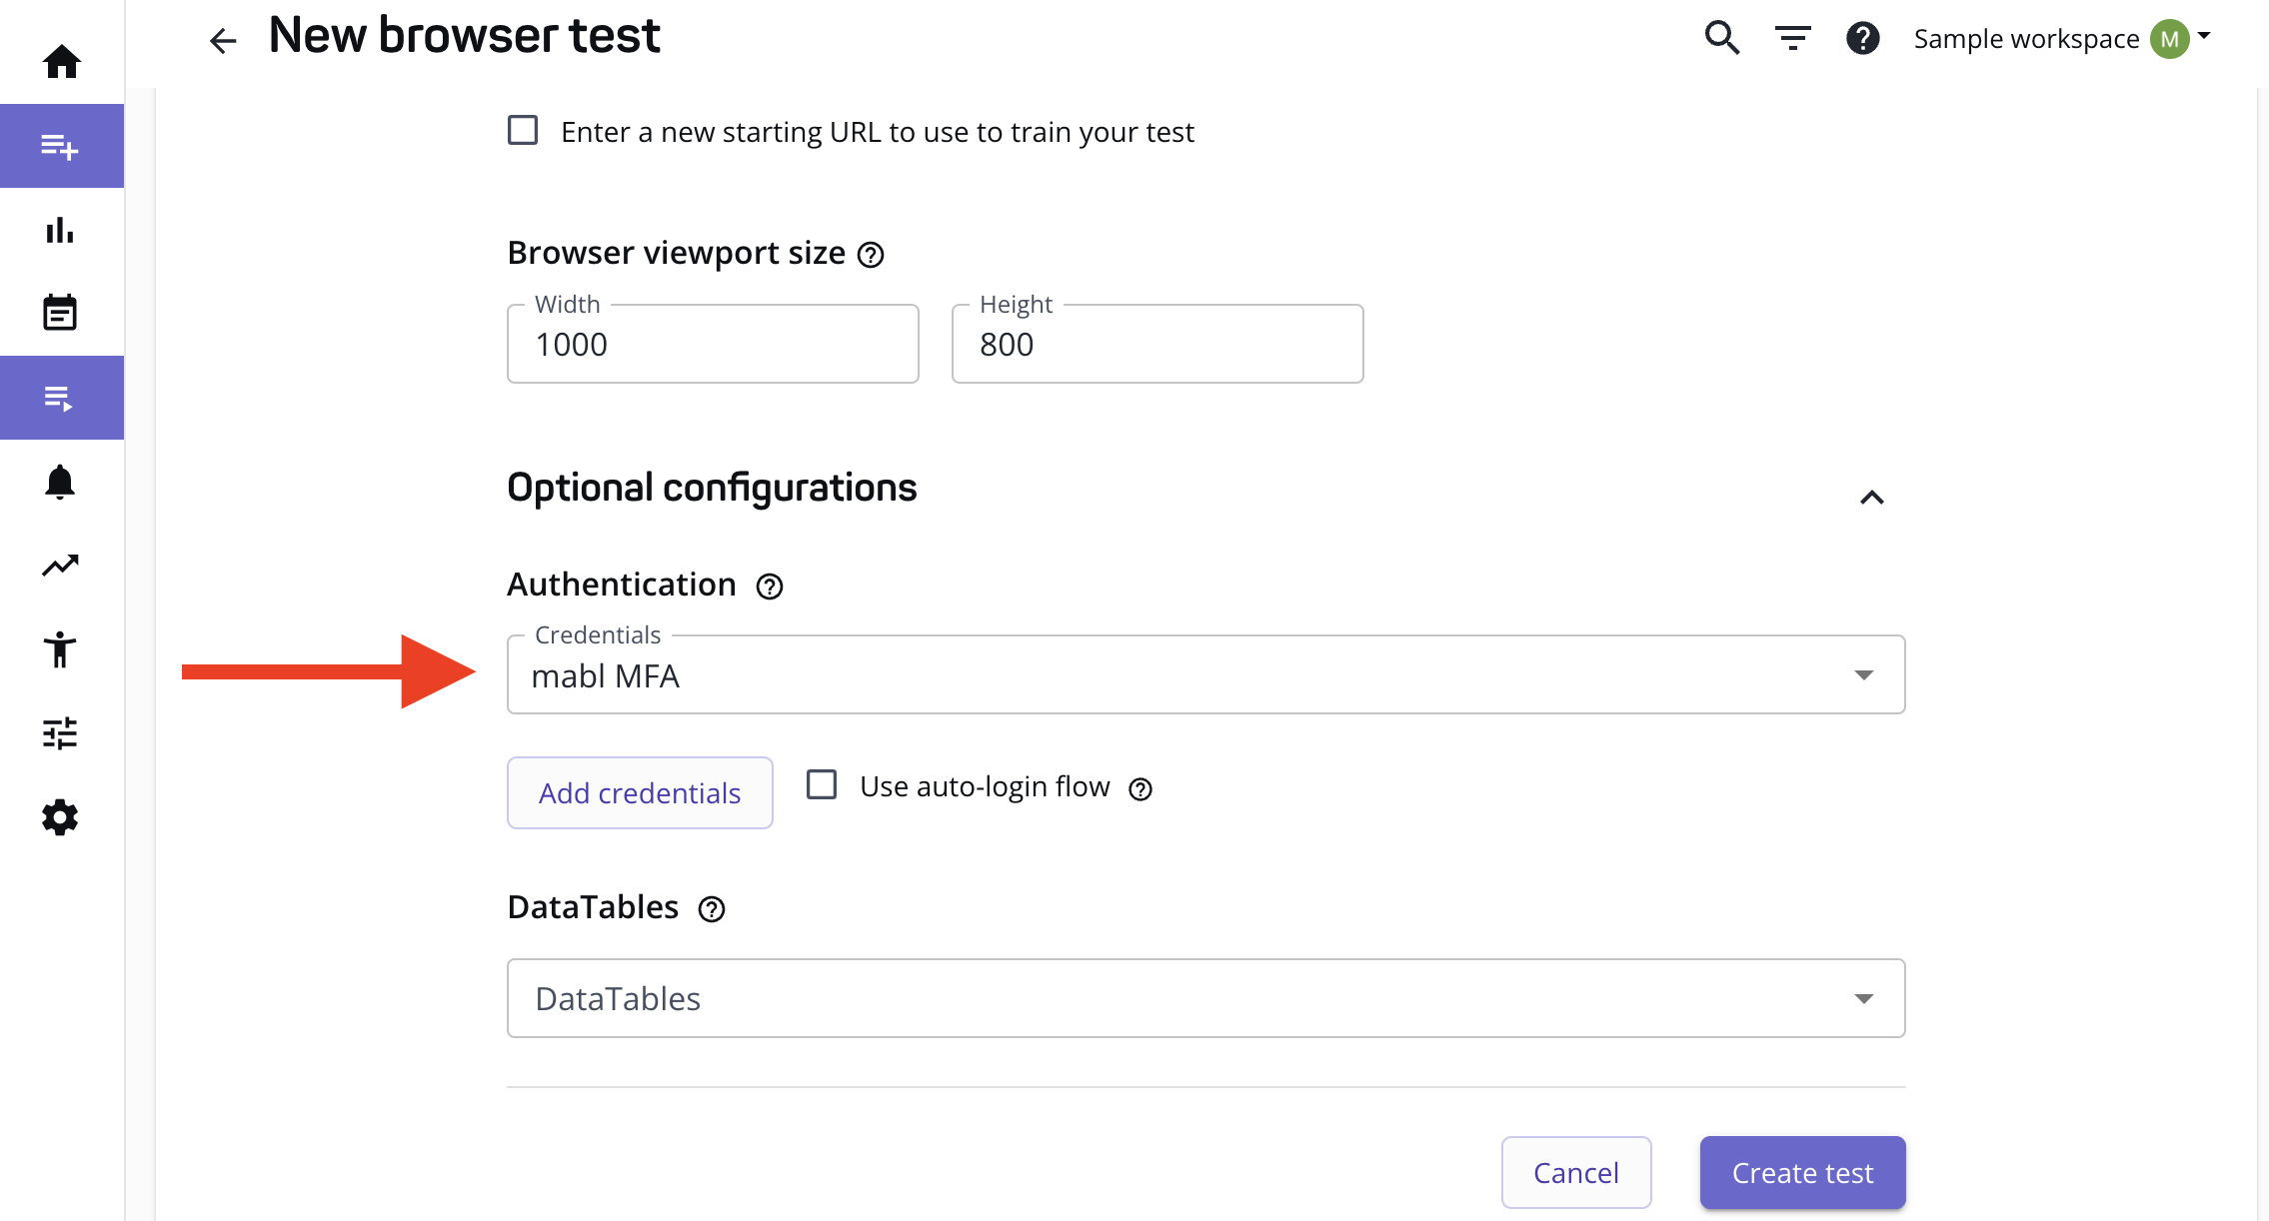View trends with the insights arrow icon
The height and width of the screenshot is (1221, 2269).
coord(61,565)
